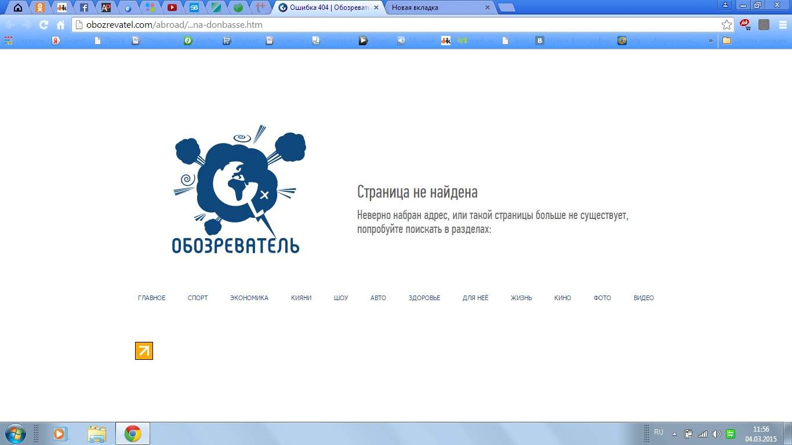
Task: Open the Mail.ru @ bookmark
Action: pos(622,41)
